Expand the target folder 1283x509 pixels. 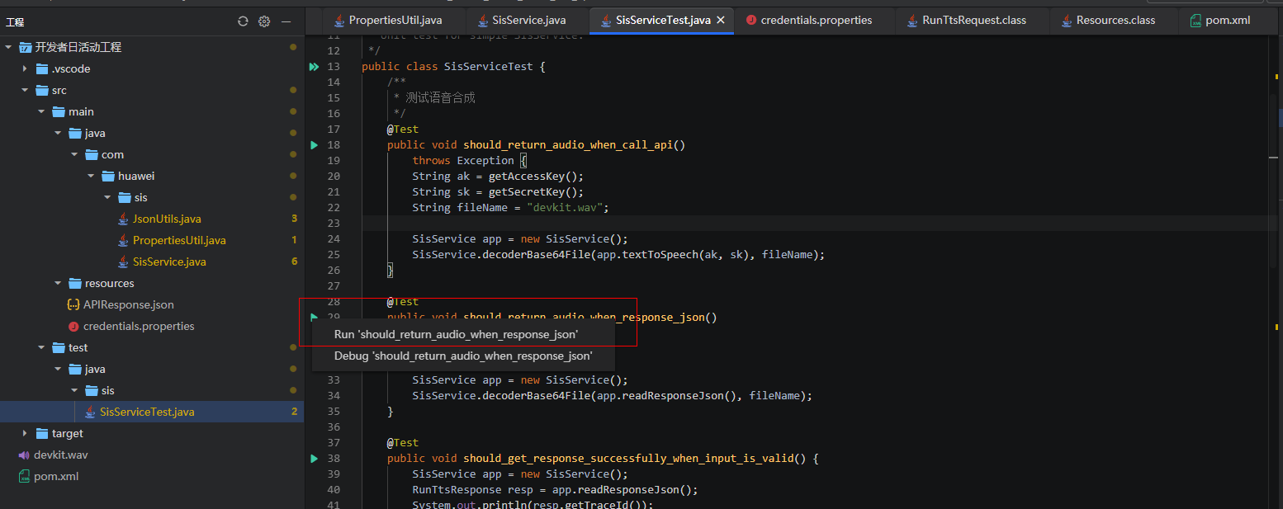[x=25, y=434]
